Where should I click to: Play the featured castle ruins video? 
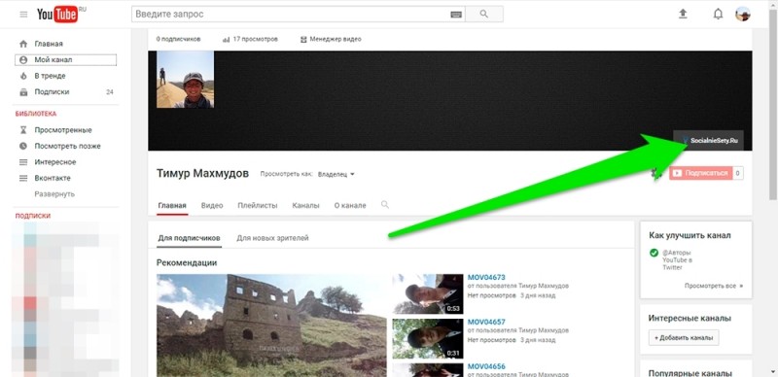point(271,326)
